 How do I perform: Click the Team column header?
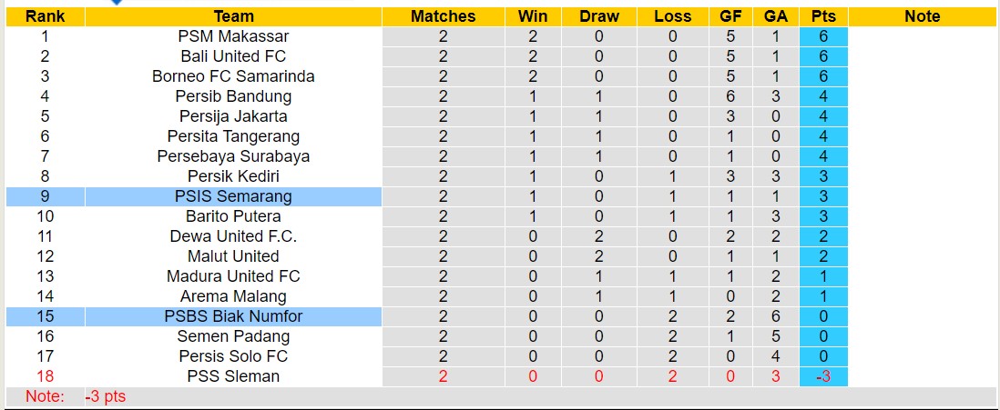click(233, 16)
